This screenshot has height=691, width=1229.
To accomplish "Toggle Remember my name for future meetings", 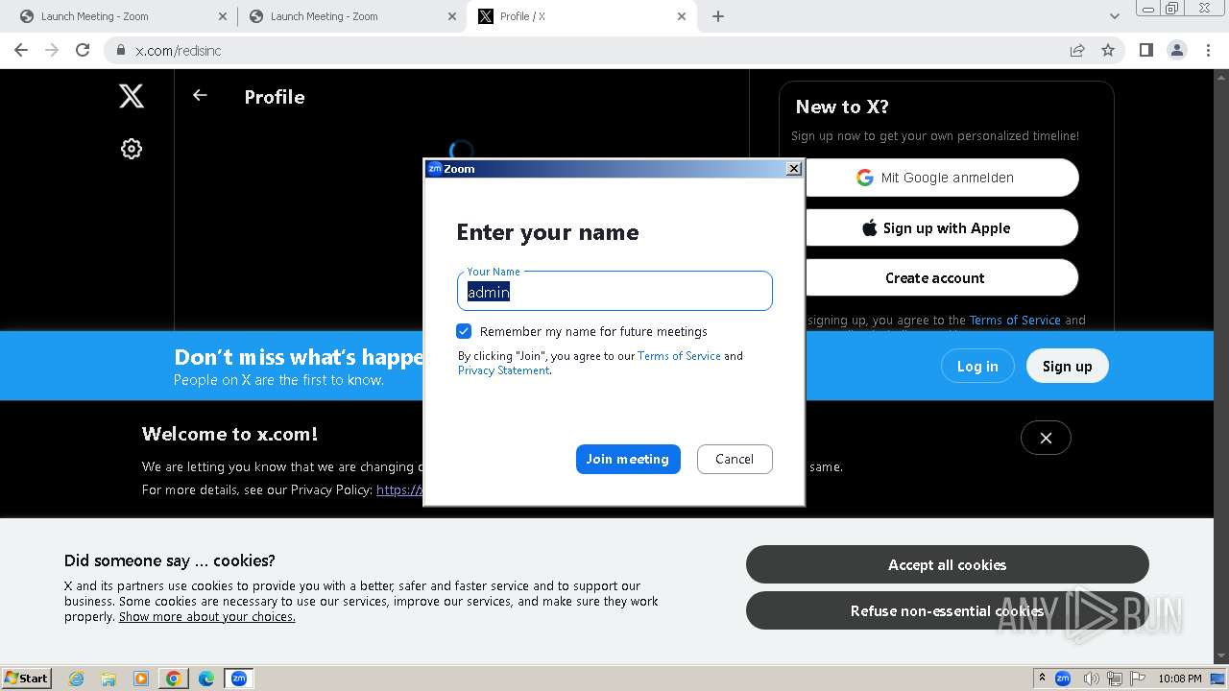I will click(464, 331).
